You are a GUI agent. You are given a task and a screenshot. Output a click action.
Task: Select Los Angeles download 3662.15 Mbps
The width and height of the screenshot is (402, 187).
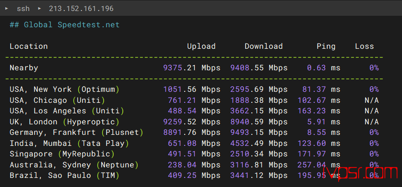259,111
